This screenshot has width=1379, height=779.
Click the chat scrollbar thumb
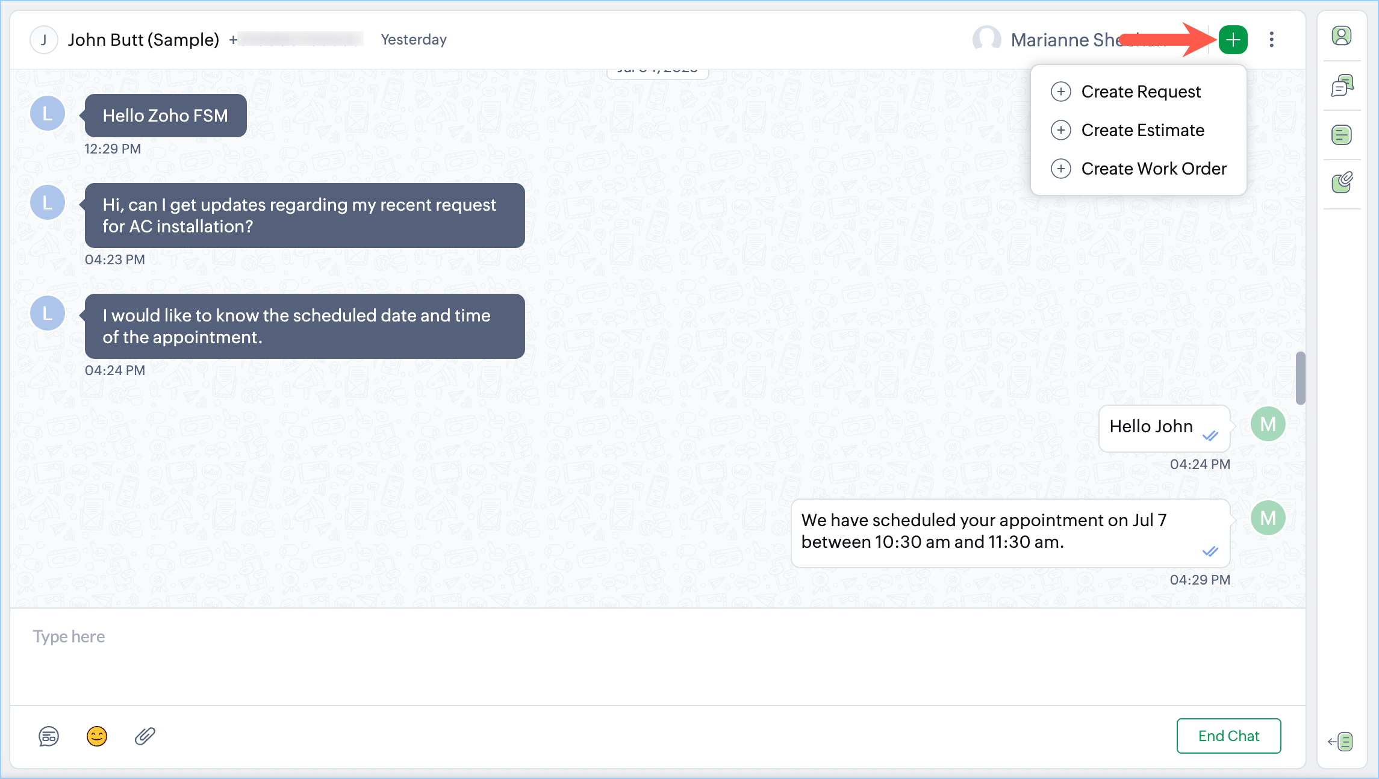(1300, 378)
